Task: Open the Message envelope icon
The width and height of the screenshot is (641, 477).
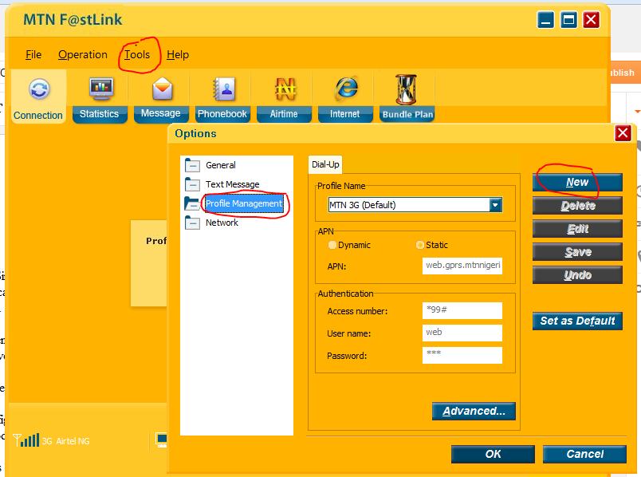Action: 163,89
